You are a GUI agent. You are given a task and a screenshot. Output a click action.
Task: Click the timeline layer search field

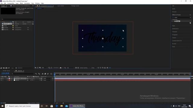[22, 74]
